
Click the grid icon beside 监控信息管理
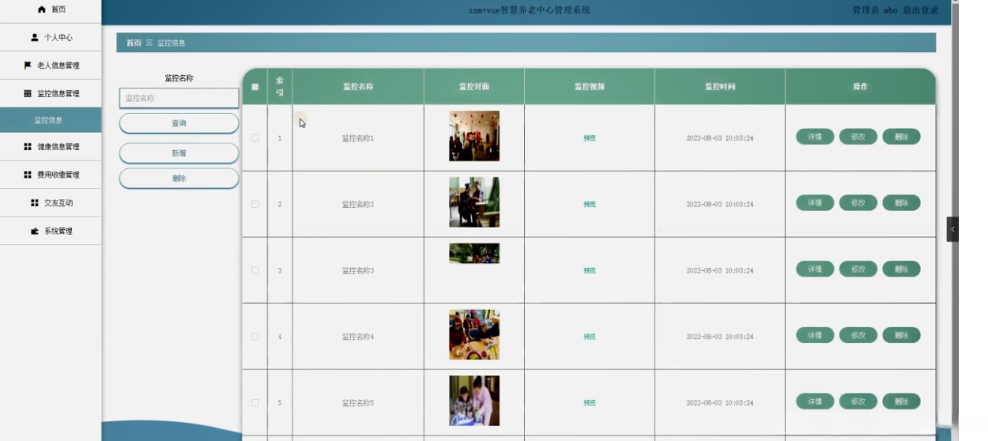pyautogui.click(x=28, y=93)
